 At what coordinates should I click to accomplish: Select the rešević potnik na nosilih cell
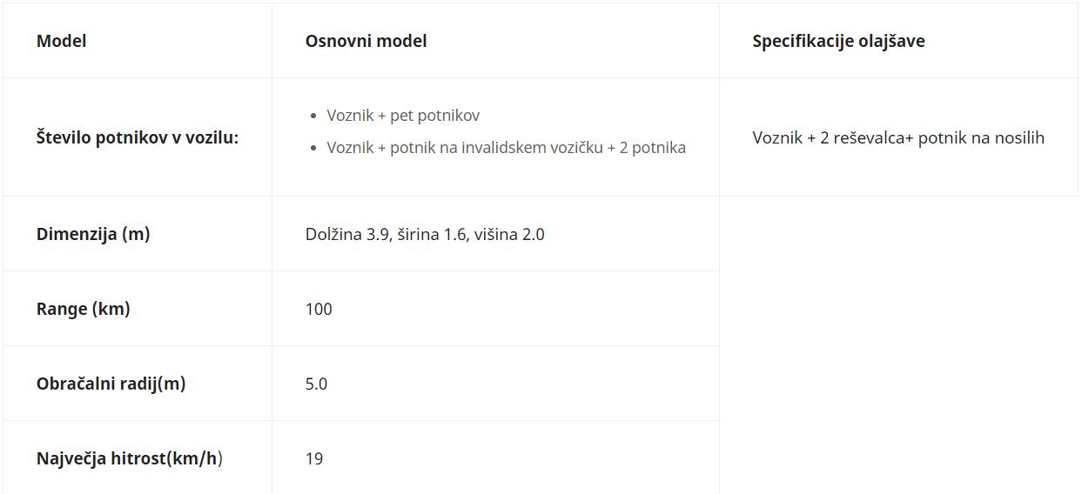click(898, 137)
